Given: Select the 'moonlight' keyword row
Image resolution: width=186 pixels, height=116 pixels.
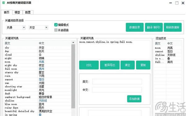Looking at the screenshot, I should 38,90.
